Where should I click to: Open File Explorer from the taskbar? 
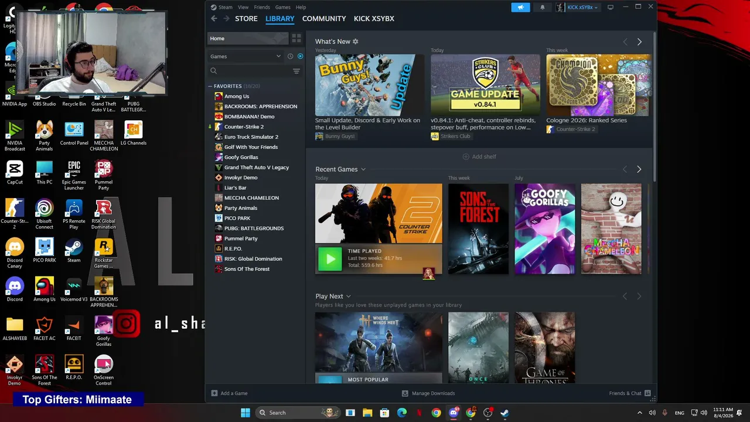(367, 413)
